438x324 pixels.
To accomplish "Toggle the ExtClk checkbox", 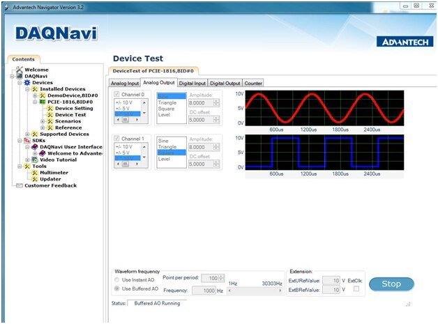I will (356, 289).
